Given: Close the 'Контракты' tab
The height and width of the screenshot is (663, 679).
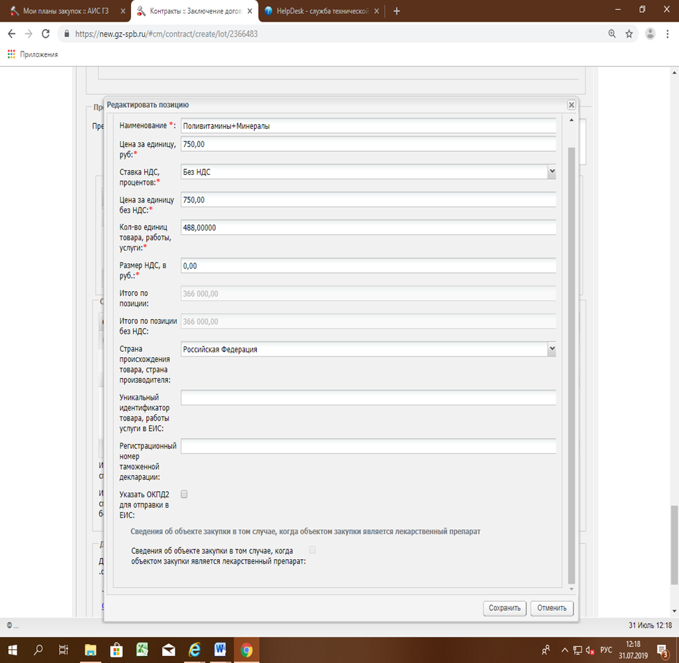Looking at the screenshot, I should pyautogui.click(x=250, y=11).
